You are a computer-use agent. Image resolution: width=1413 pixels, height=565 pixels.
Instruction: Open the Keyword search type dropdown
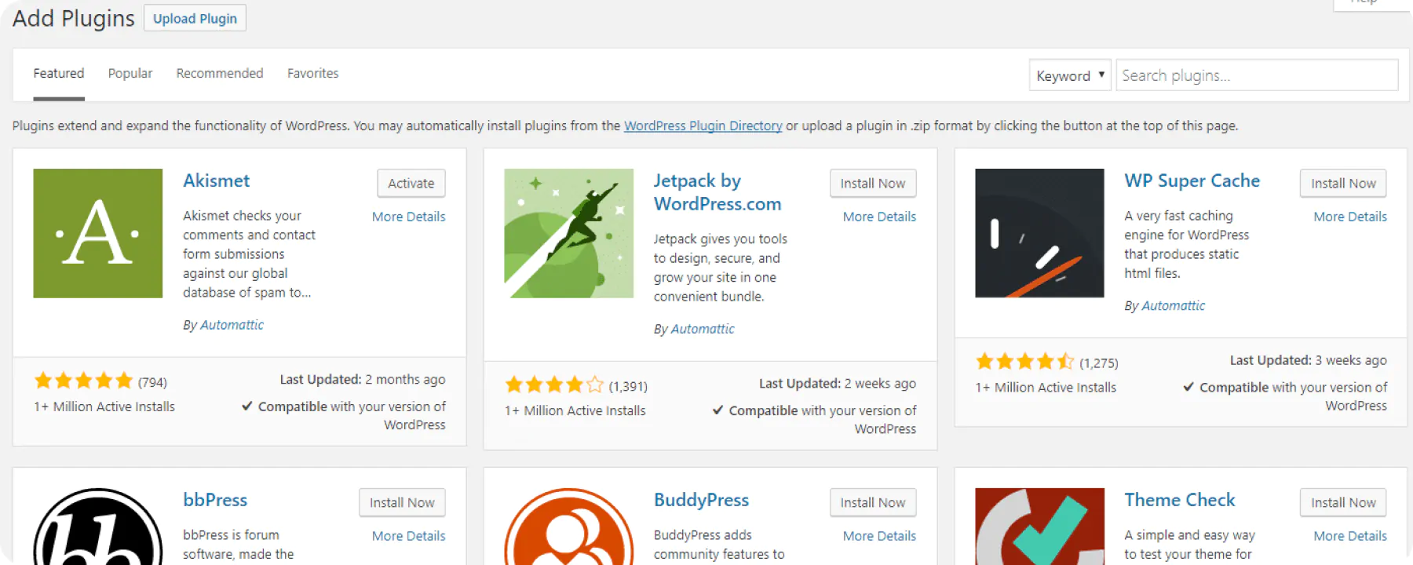[x=1069, y=75]
